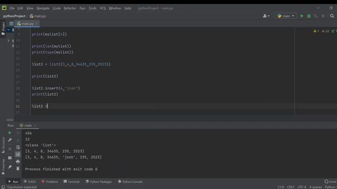Click the 'Process finished with exit code 0' text
The height and width of the screenshot is (189, 337).
(61, 169)
